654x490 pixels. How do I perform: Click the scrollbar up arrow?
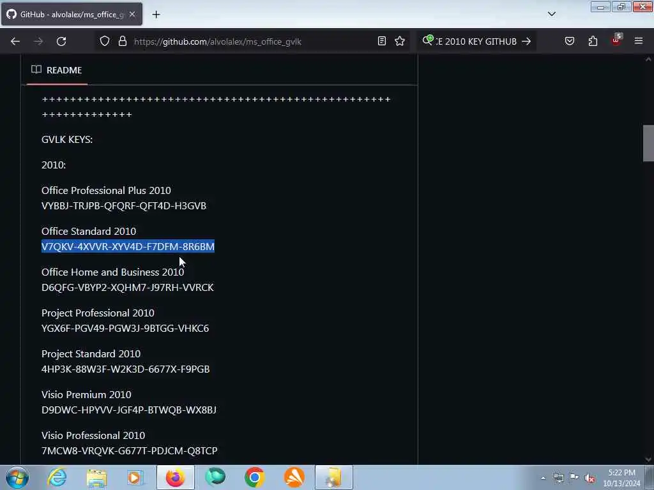pos(648,59)
